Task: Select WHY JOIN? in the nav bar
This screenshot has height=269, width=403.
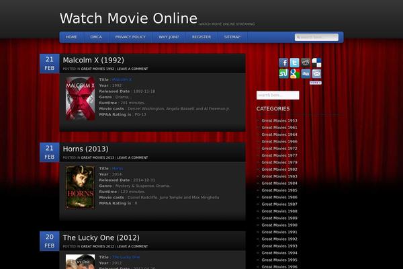Action: tap(169, 37)
